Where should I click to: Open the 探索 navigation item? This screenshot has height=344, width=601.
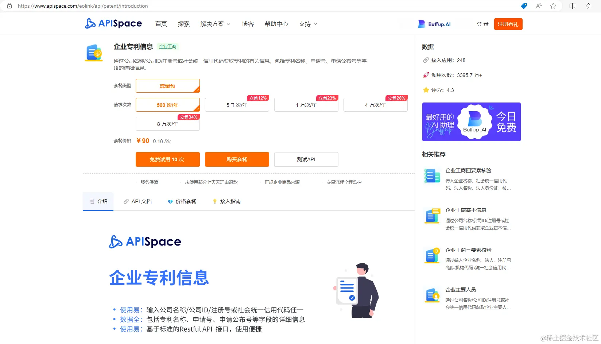pyautogui.click(x=184, y=24)
